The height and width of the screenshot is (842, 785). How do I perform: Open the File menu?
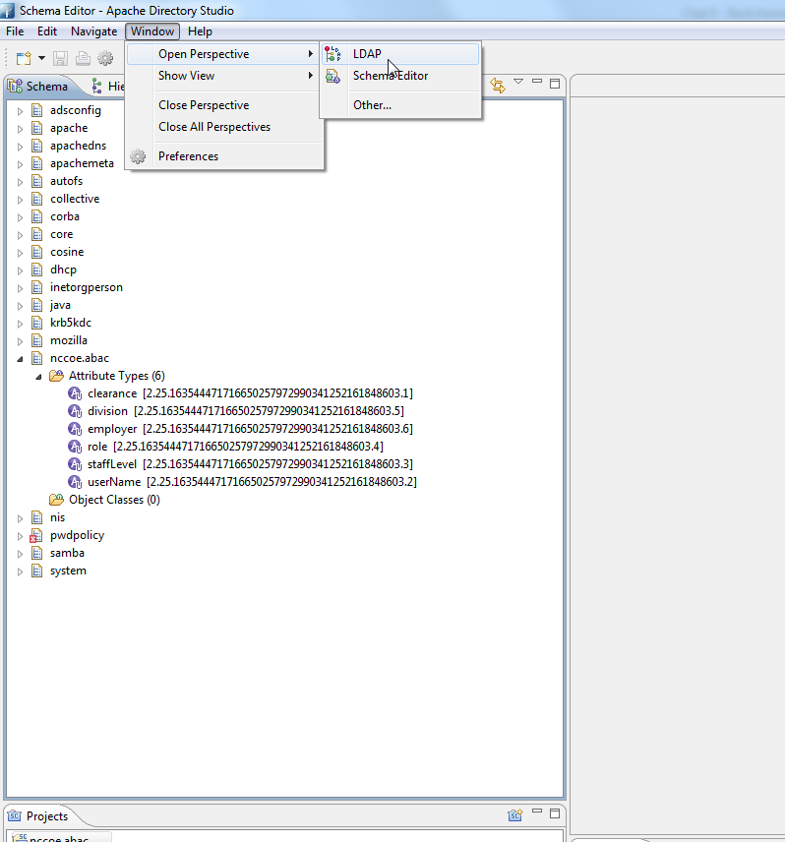click(x=15, y=31)
